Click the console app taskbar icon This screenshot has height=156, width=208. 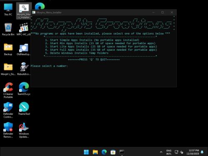(122, 152)
